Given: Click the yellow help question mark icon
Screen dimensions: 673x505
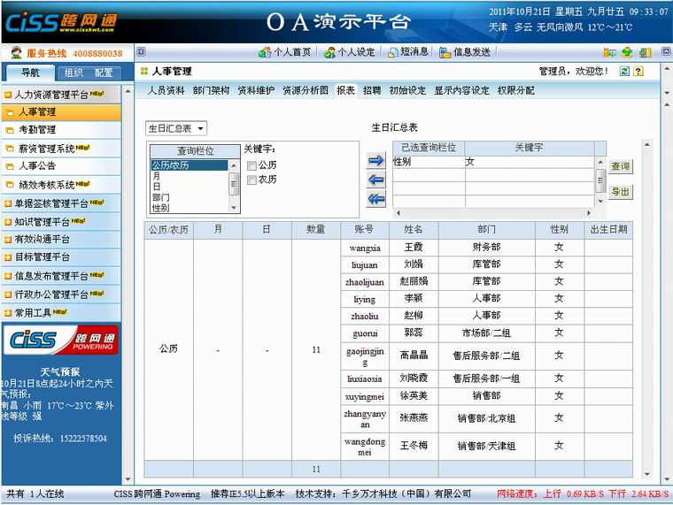Looking at the screenshot, I should [638, 71].
